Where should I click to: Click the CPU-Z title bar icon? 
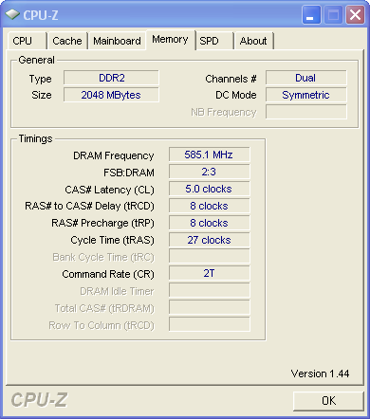click(x=12, y=14)
